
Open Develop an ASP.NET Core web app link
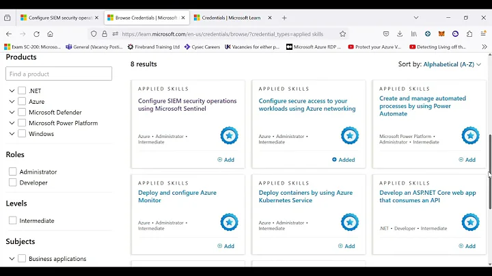[x=427, y=196]
